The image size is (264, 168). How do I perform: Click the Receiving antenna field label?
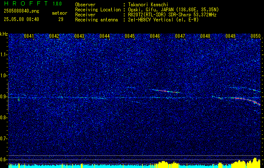coord(97,20)
